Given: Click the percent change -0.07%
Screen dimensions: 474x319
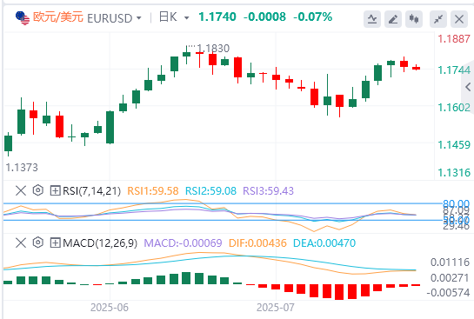Looking at the screenshot, I should pos(312,17).
